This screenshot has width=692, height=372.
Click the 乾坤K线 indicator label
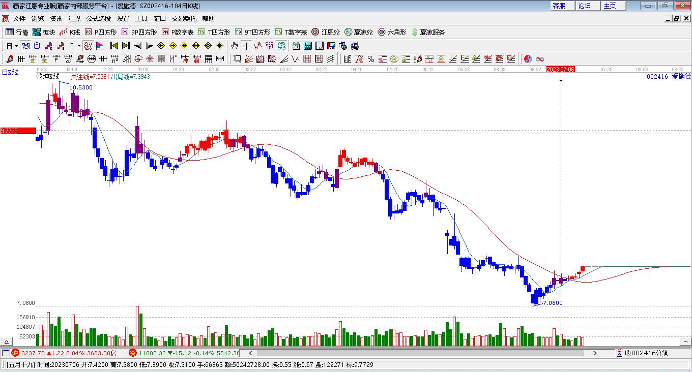[47, 77]
